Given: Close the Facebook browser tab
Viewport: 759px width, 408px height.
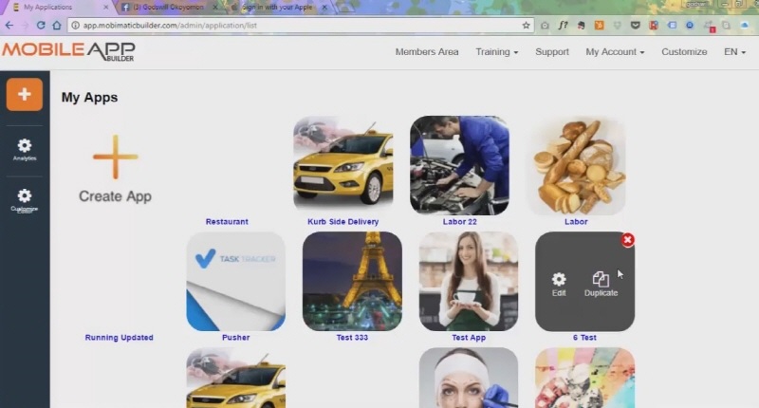Looking at the screenshot, I should point(215,8).
